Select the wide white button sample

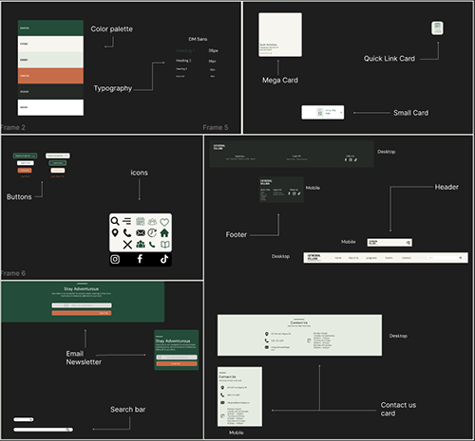[x=58, y=156]
